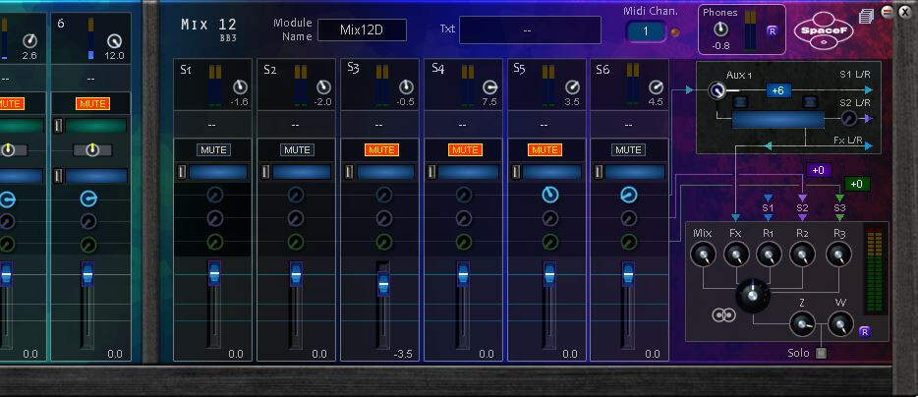Click the green +0 value box
Image resolution: width=918 pixels, height=397 pixels.
(856, 184)
